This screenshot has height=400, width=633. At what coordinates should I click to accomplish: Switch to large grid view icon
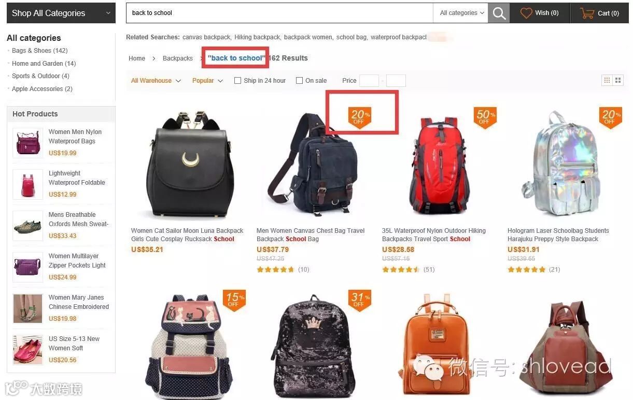pyautogui.click(x=618, y=80)
